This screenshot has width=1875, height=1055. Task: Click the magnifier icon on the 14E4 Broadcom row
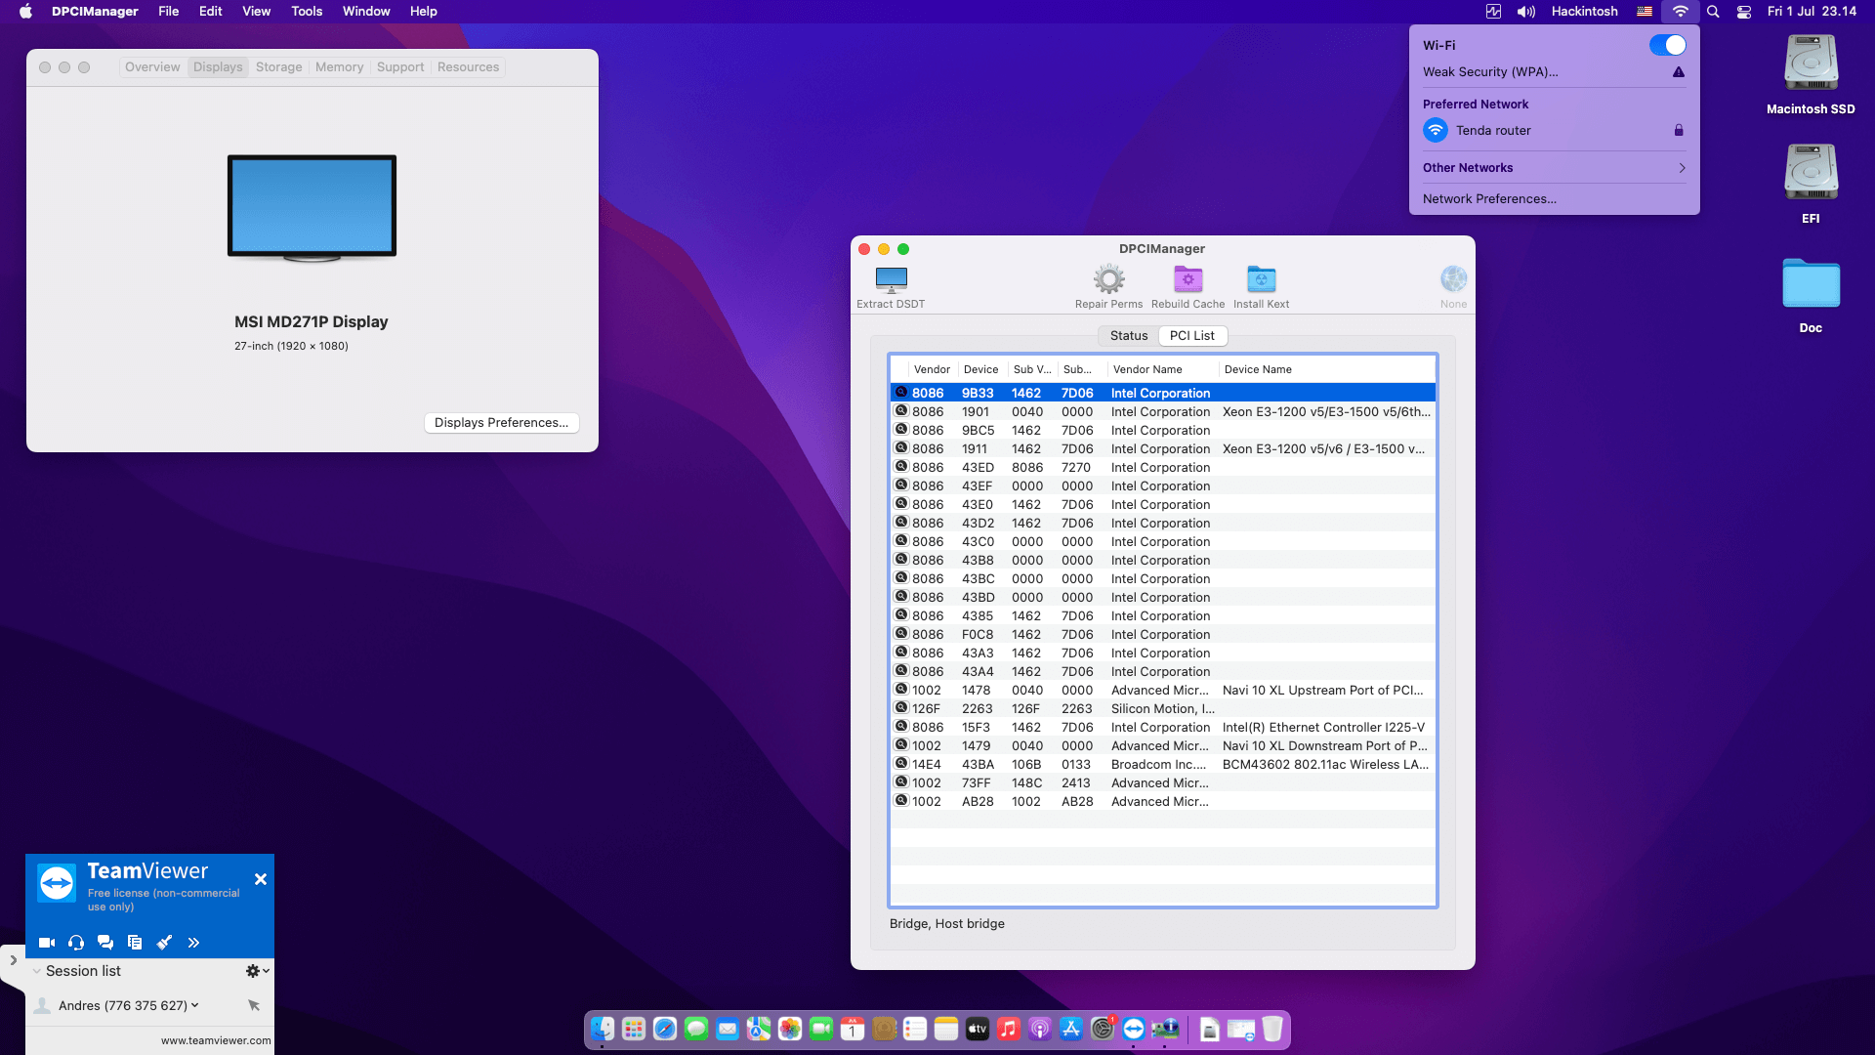[x=901, y=764]
